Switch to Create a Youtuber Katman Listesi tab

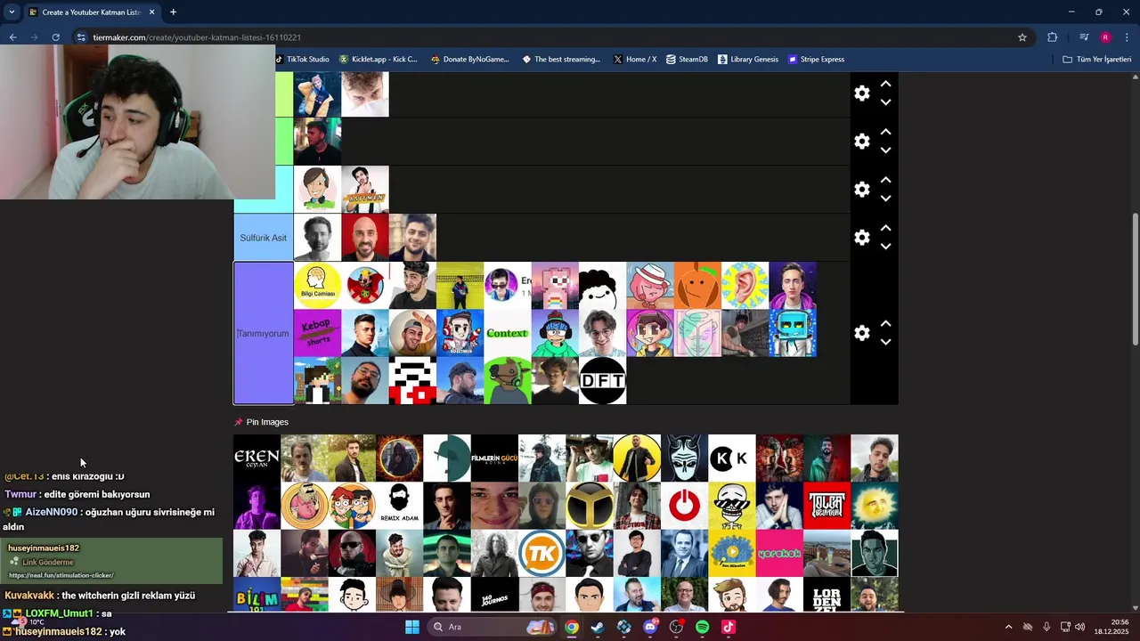click(93, 12)
